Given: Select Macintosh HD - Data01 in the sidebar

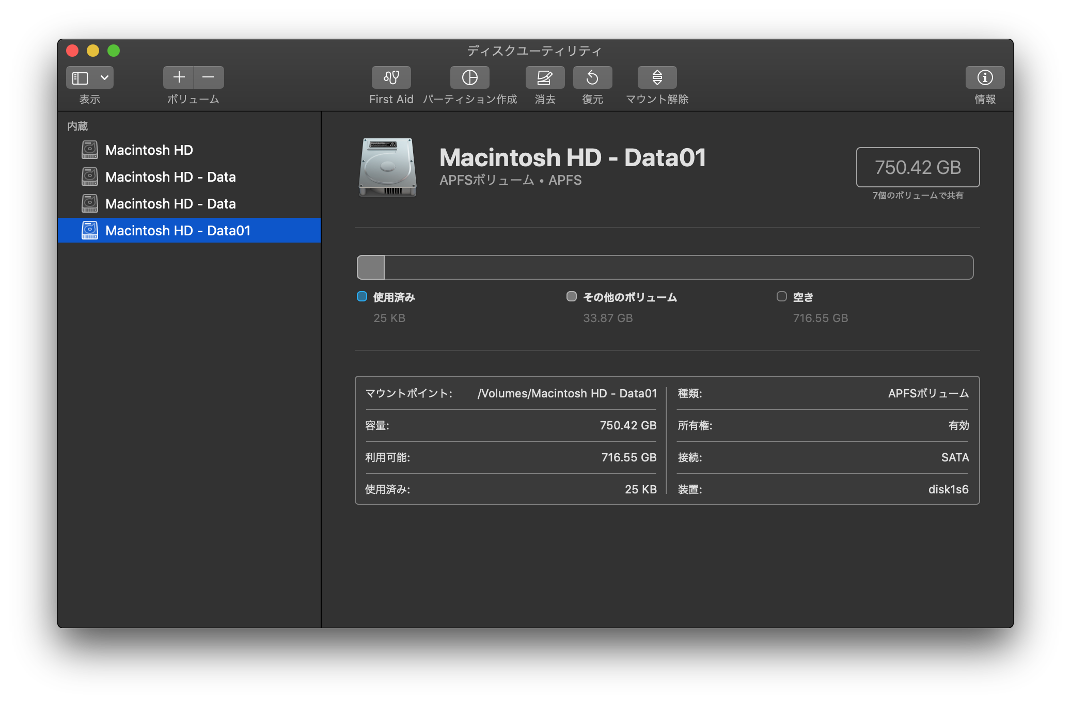Looking at the screenshot, I should click(x=178, y=231).
